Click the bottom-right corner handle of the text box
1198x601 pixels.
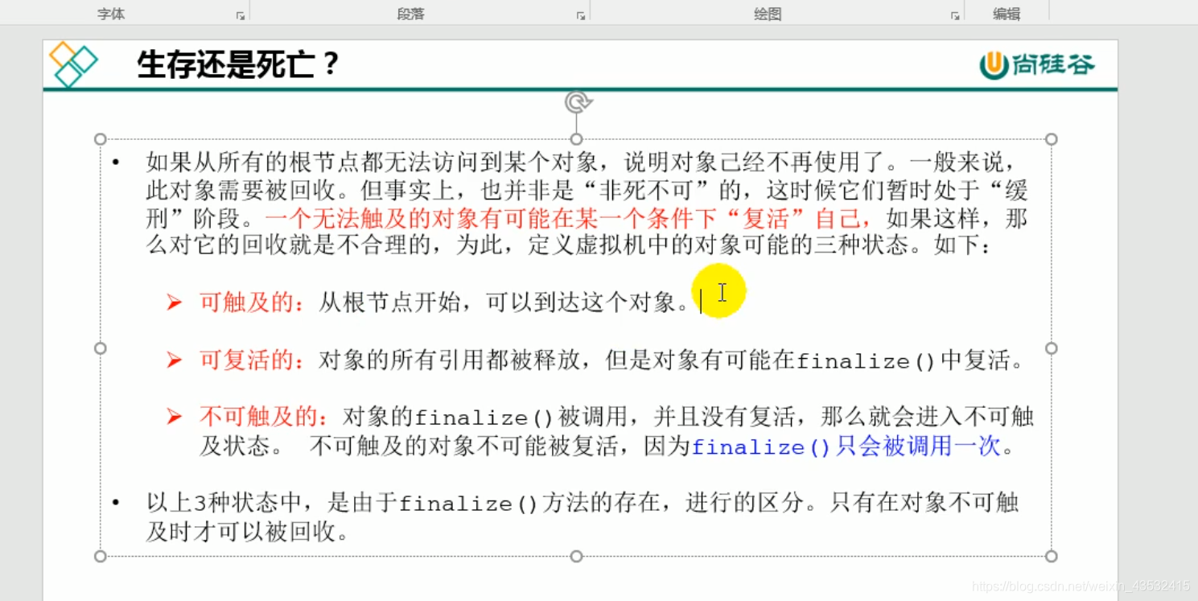pos(1051,556)
